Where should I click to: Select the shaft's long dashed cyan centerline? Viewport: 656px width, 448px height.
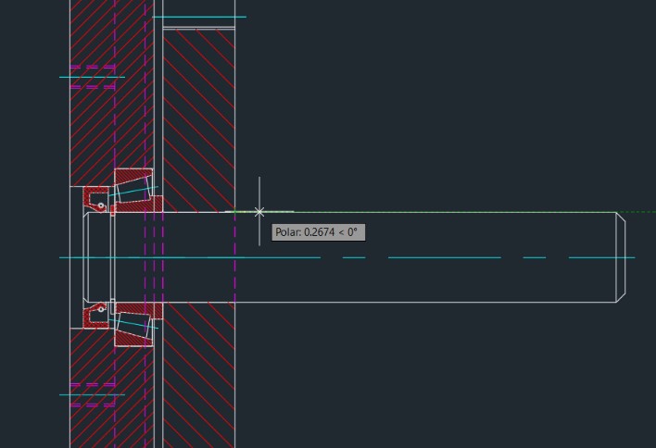[x=347, y=258]
